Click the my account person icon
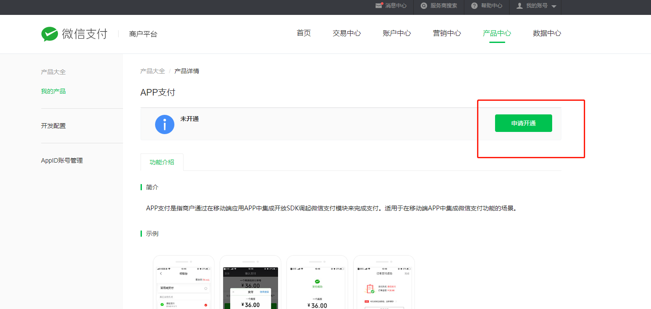This screenshot has width=651, height=309. [x=520, y=6]
